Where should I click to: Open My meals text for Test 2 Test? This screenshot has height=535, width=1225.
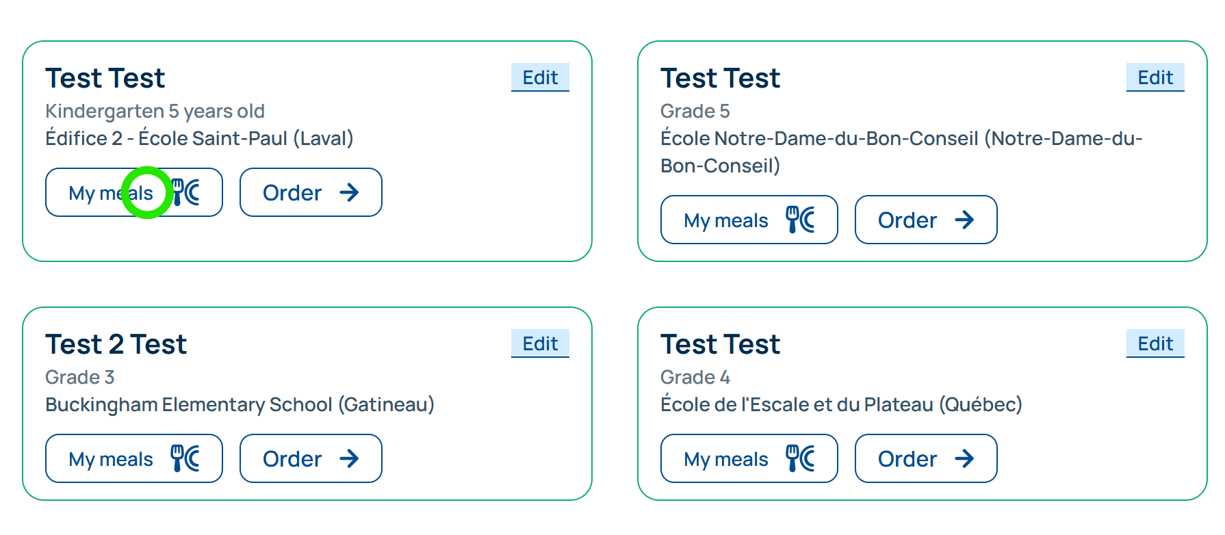click(x=111, y=459)
